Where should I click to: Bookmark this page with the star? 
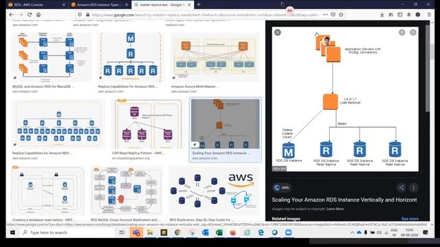point(341,14)
